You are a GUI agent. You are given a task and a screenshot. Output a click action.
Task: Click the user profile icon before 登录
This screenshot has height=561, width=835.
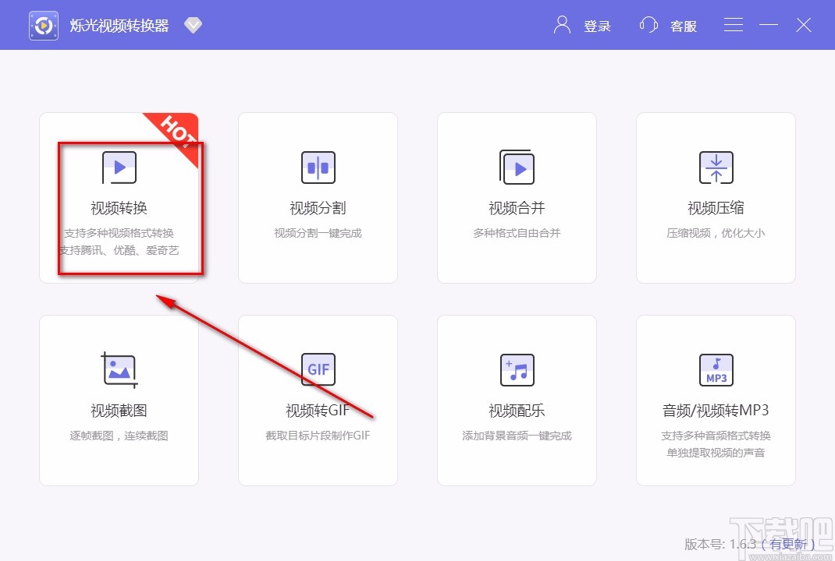[x=560, y=24]
